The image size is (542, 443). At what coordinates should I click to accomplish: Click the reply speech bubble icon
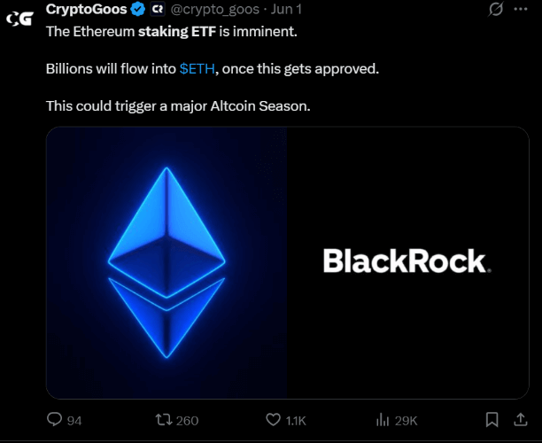tap(54, 419)
